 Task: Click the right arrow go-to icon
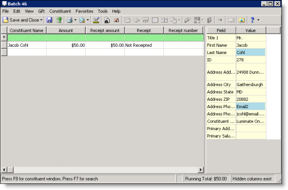(x=220, y=20)
